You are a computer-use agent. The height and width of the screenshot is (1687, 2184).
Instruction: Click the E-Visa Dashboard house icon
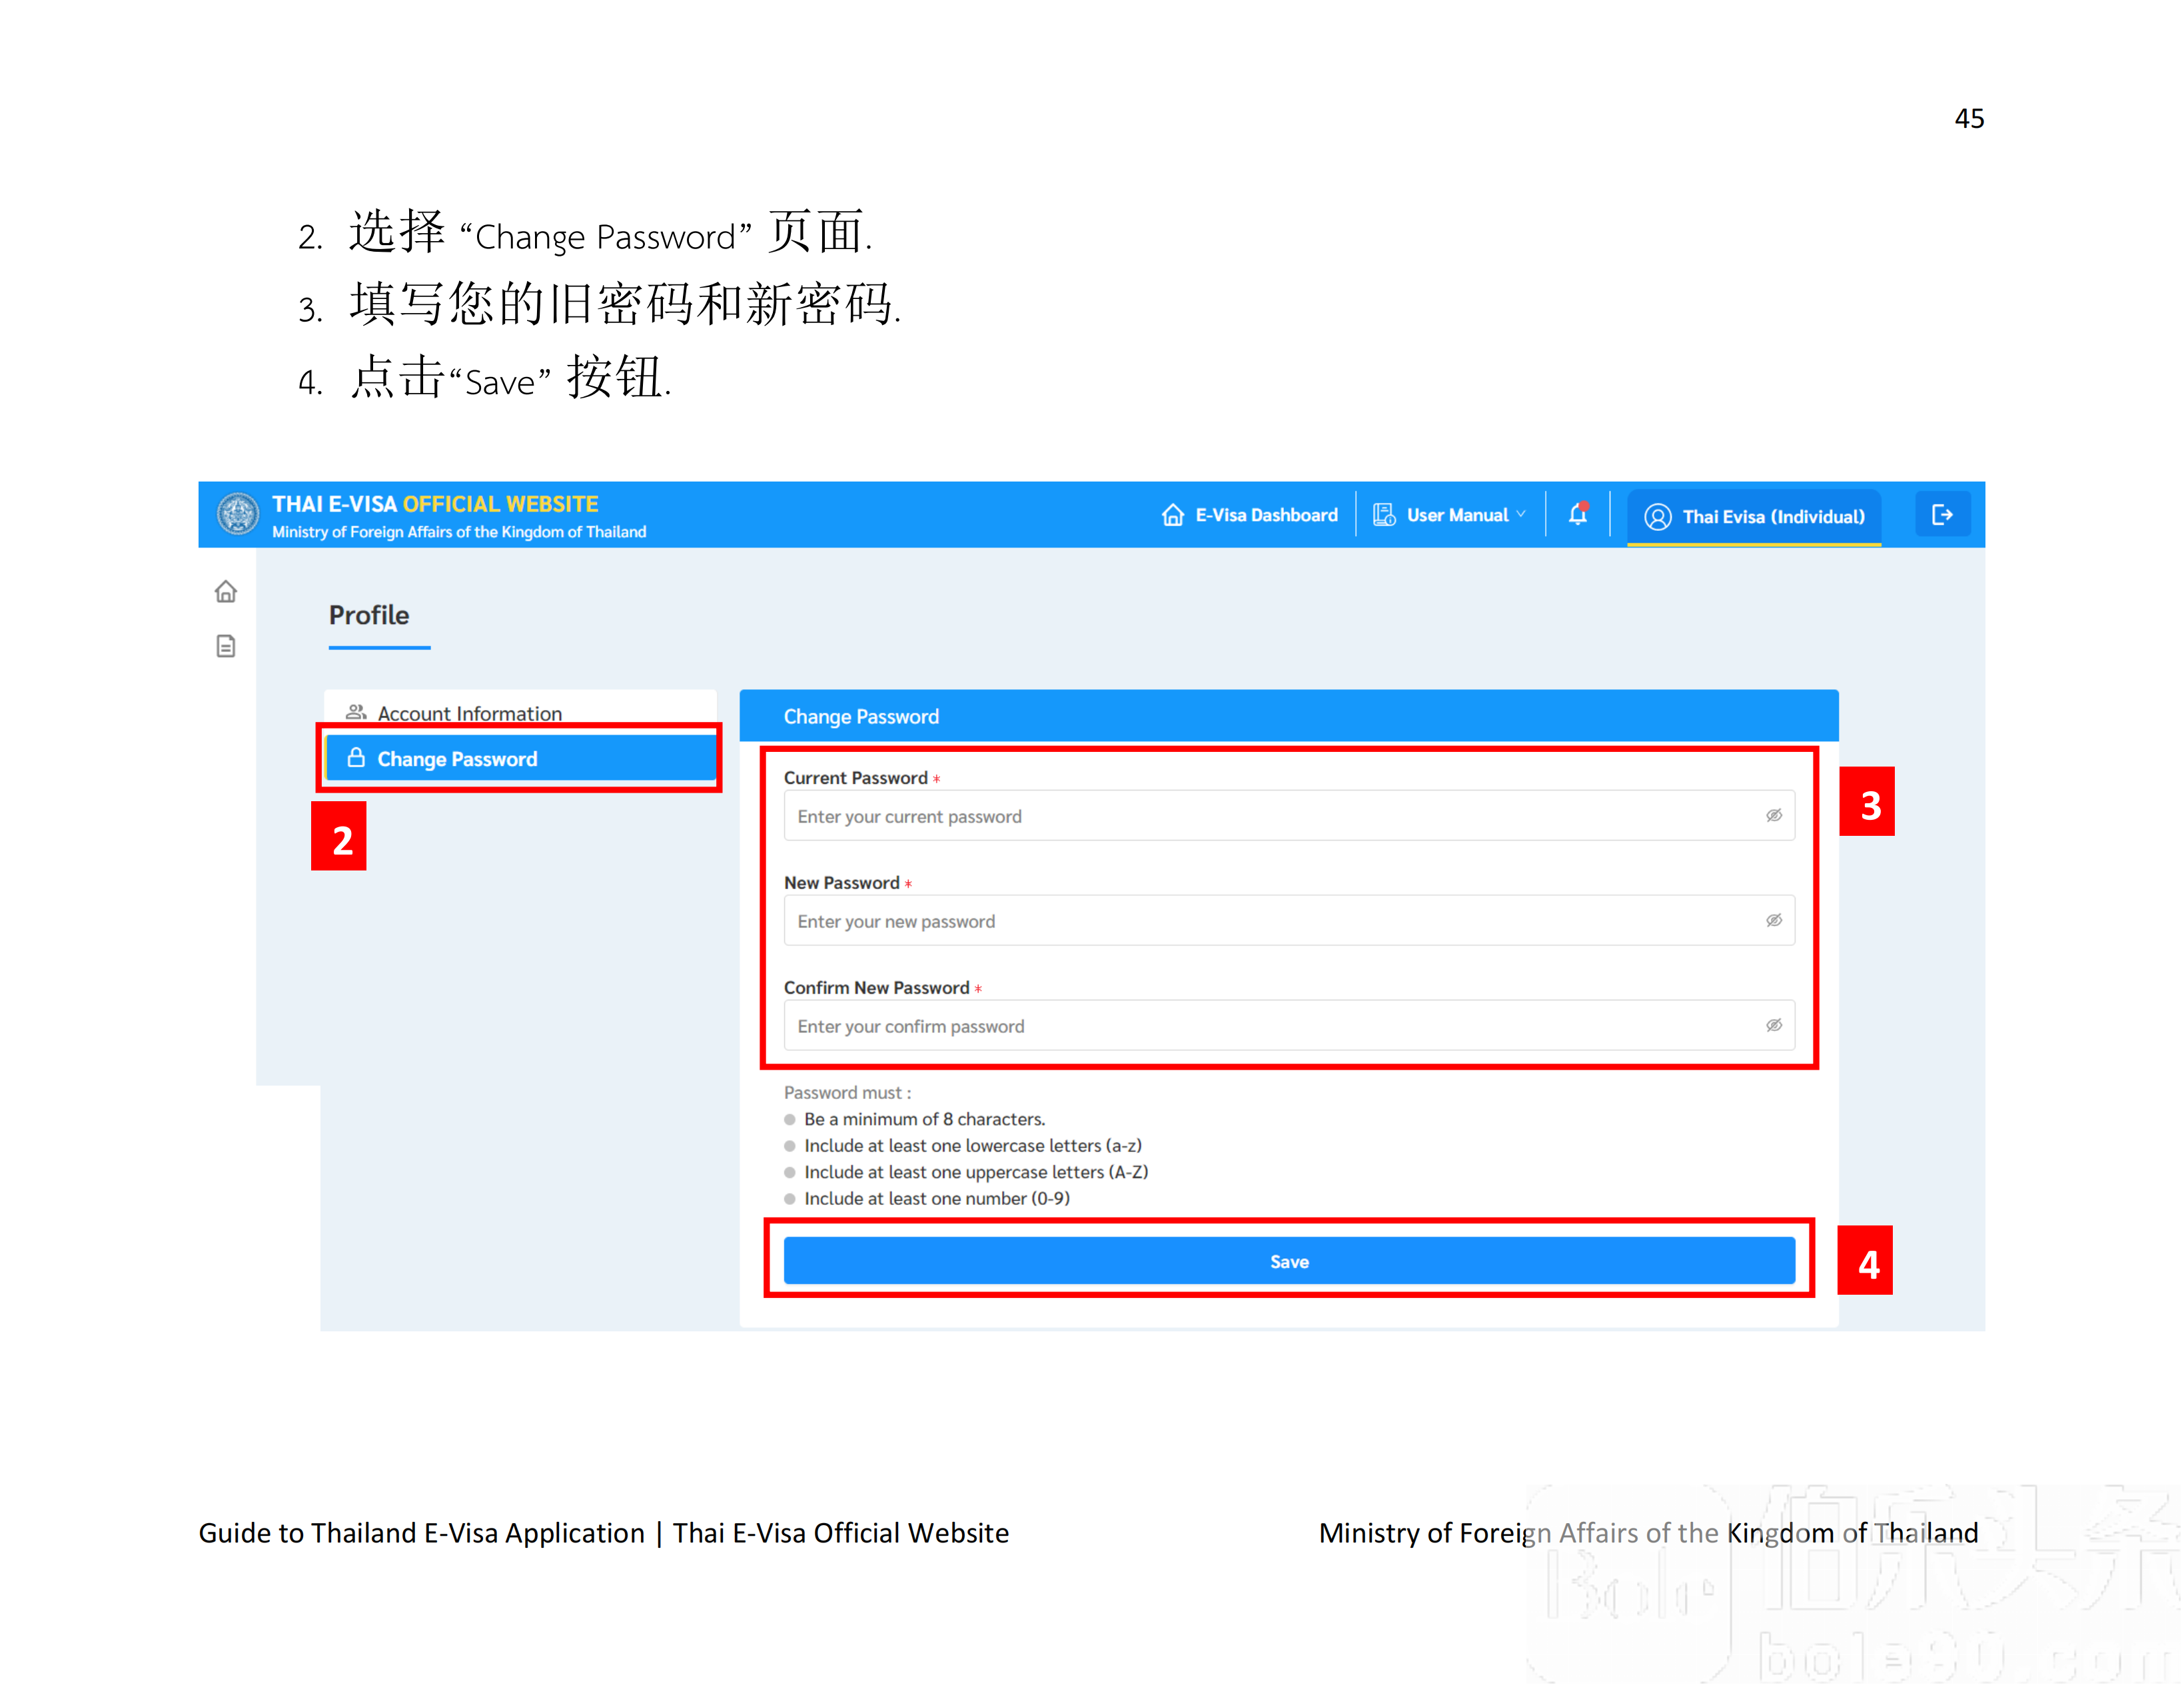click(1172, 515)
